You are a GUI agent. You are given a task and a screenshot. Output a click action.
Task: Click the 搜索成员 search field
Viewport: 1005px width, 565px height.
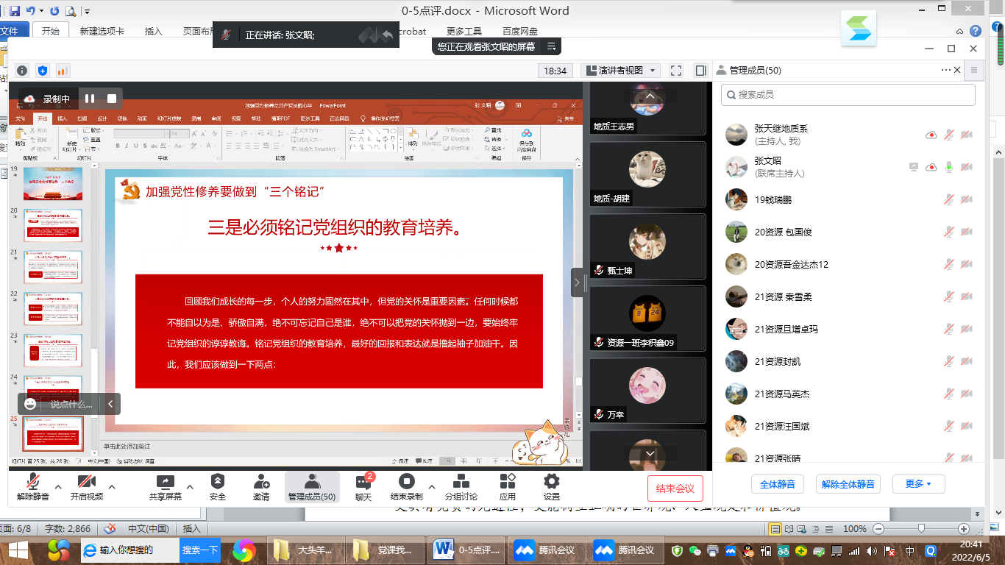tap(848, 95)
